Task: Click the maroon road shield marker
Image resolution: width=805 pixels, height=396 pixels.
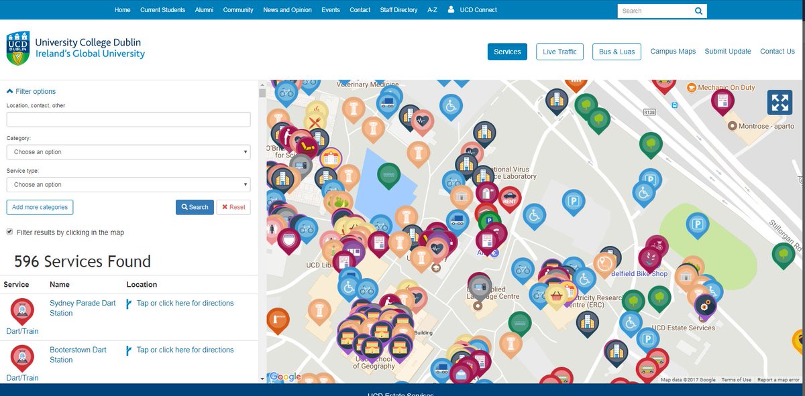Action: coord(288,241)
